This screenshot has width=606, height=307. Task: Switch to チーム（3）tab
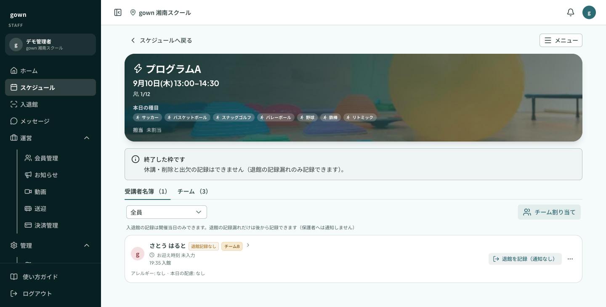(194, 192)
